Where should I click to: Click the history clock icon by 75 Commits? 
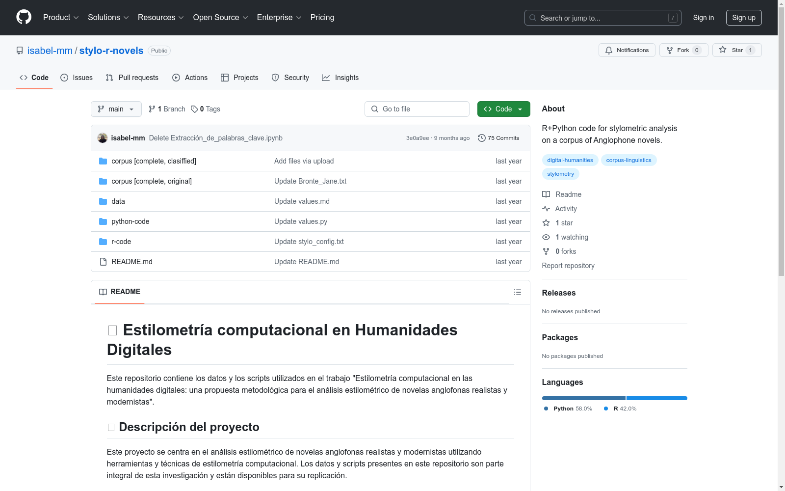pyautogui.click(x=482, y=138)
